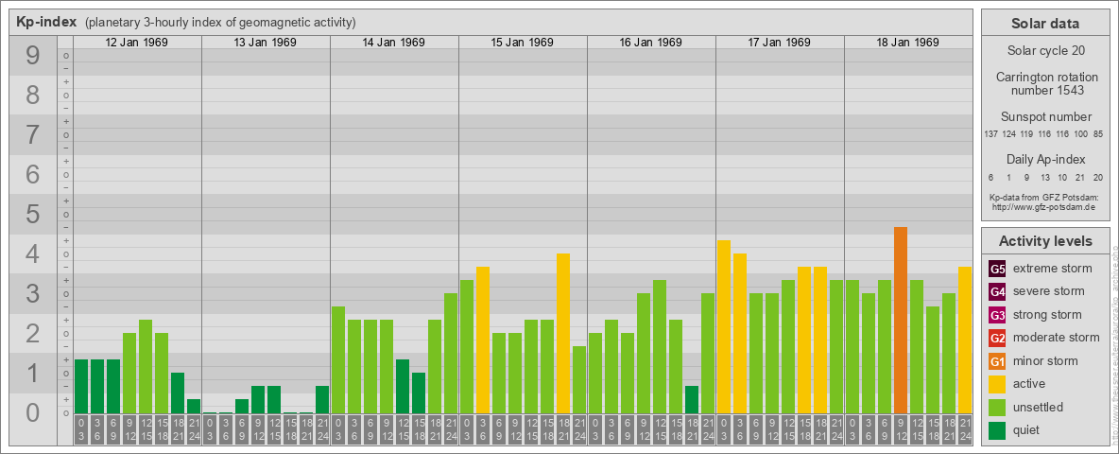
Task: Click the 'Solar data' panel header
Action: [x=1045, y=24]
